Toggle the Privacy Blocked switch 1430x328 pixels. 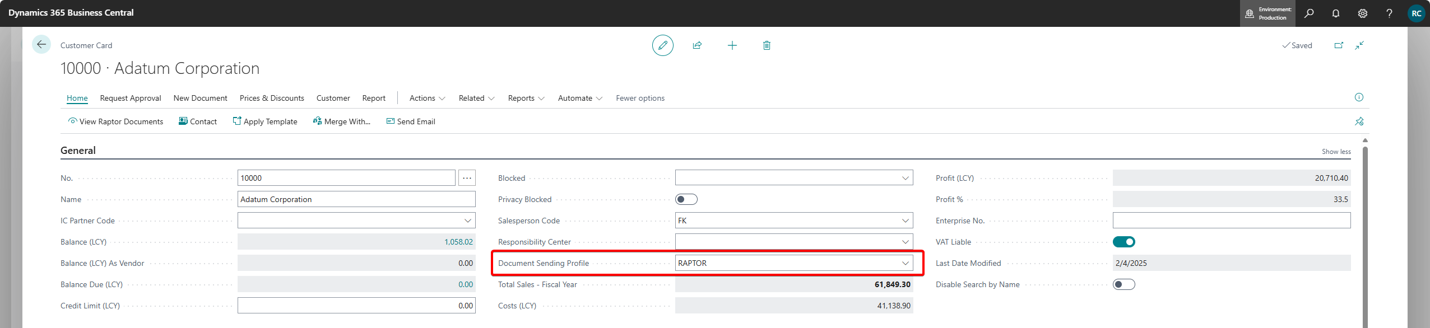686,199
